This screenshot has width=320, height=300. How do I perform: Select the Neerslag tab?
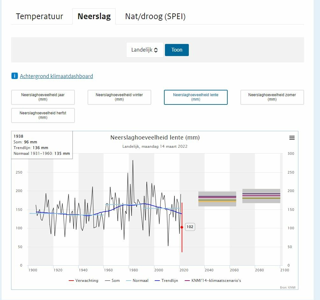(94, 17)
